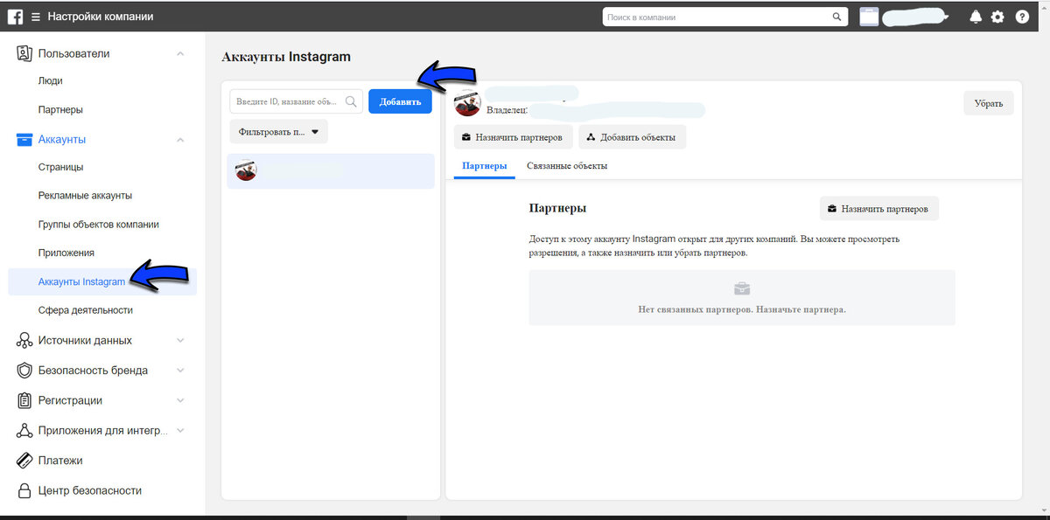Click the Источники данных icon

click(24, 340)
